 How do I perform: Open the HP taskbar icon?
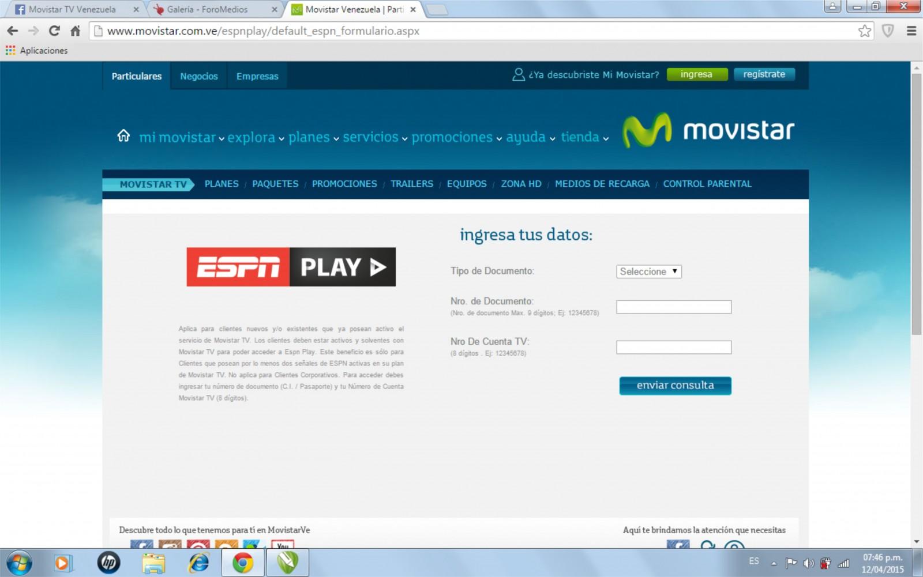tap(108, 563)
